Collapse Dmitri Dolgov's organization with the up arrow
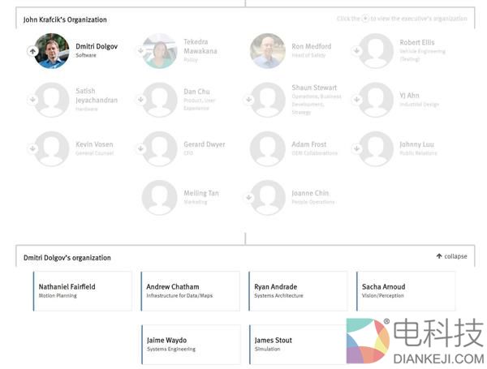Screen dimensions: 487x369 coord(32,50)
